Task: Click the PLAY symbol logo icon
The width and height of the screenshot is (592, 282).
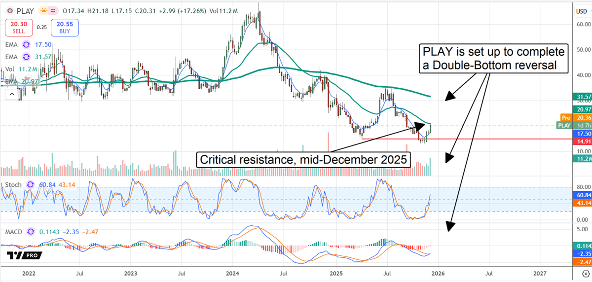Action: coord(9,10)
